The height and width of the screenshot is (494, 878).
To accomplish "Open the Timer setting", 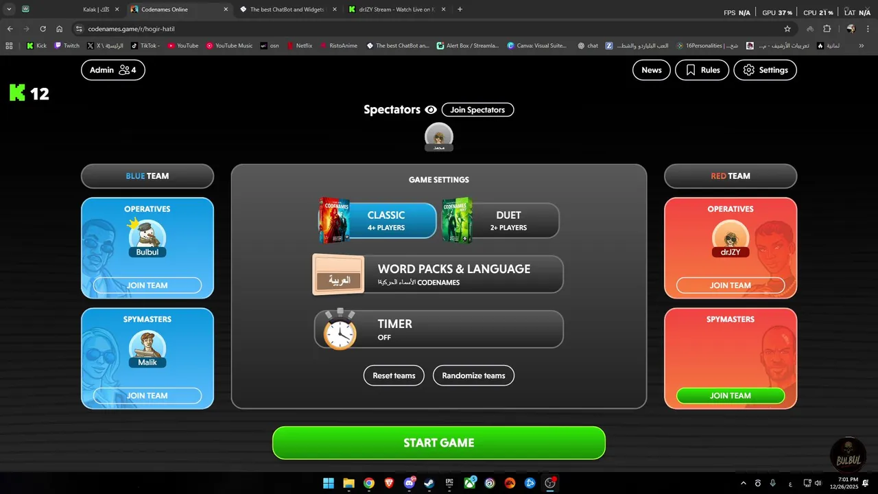I will tap(438, 329).
